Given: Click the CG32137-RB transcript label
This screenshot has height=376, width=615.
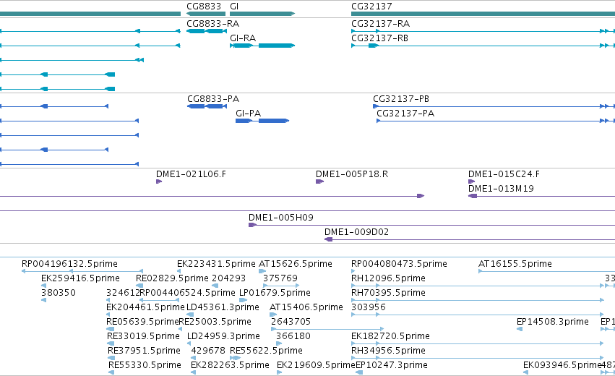Looking at the screenshot, I should point(379,38).
